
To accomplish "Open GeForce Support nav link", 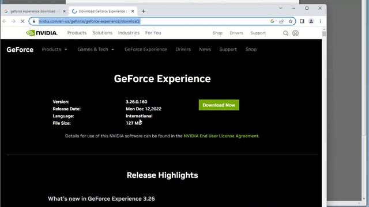I will pos(228,49).
